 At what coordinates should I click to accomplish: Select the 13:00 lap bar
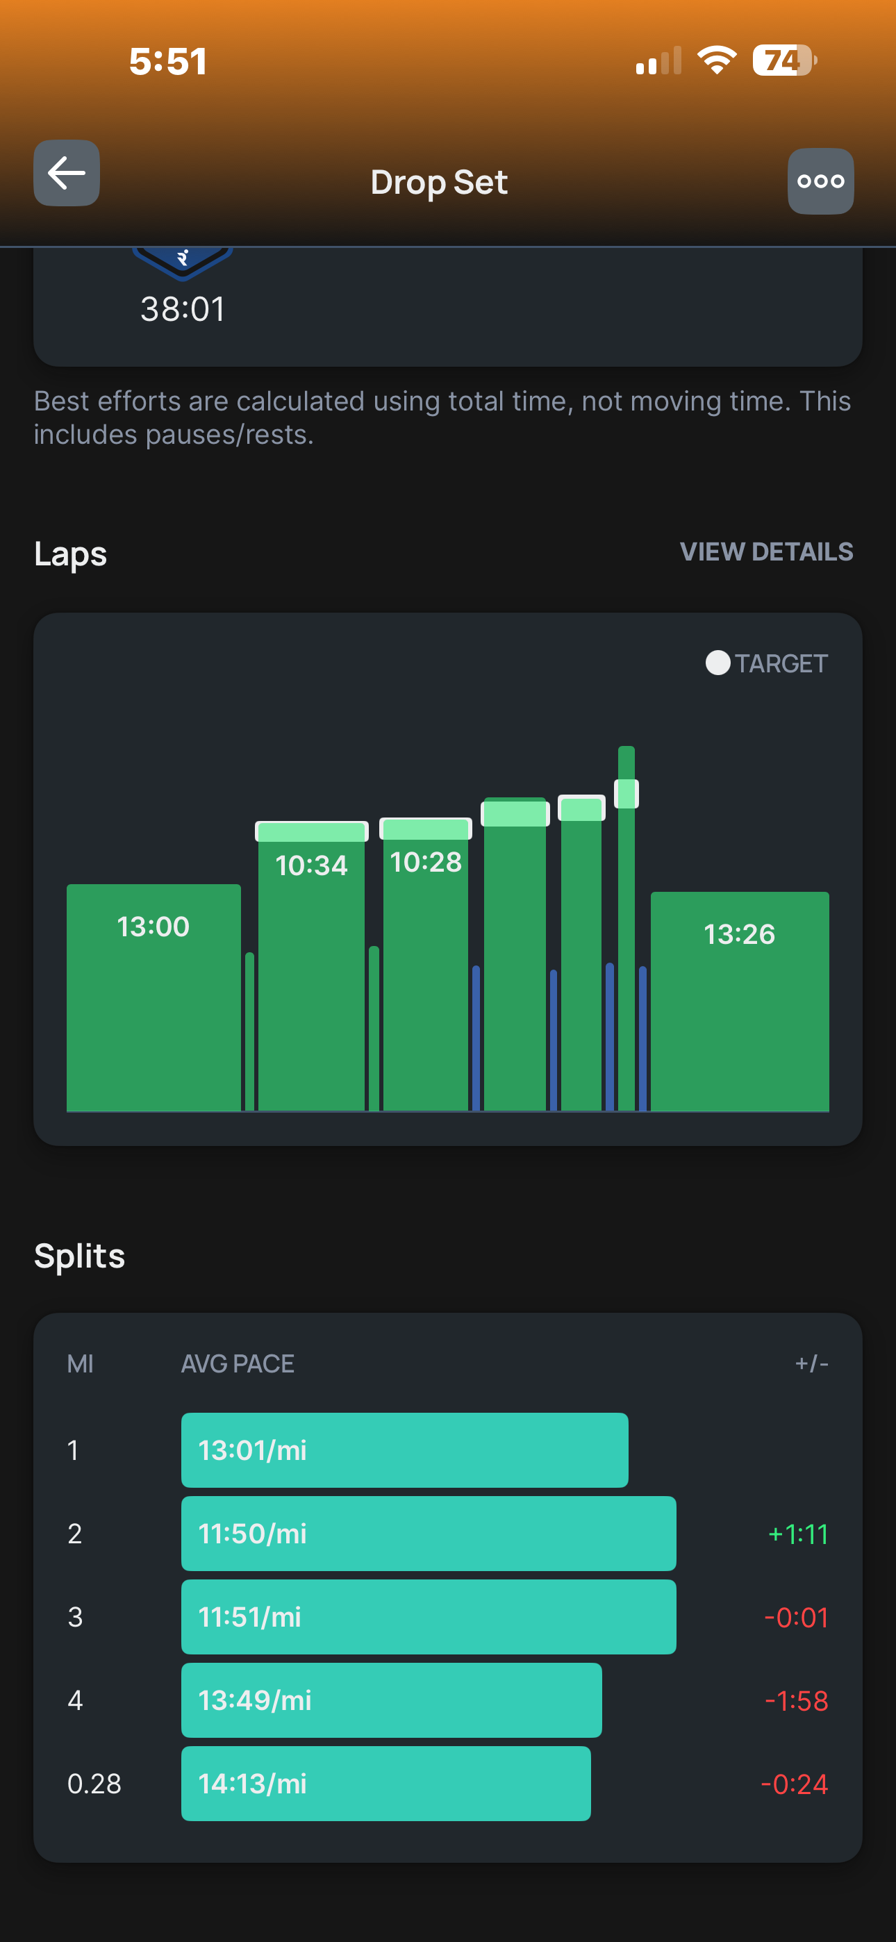tap(154, 995)
